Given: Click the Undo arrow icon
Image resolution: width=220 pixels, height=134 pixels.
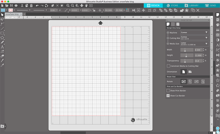Looking at the screenshot, I should tap(37, 6).
